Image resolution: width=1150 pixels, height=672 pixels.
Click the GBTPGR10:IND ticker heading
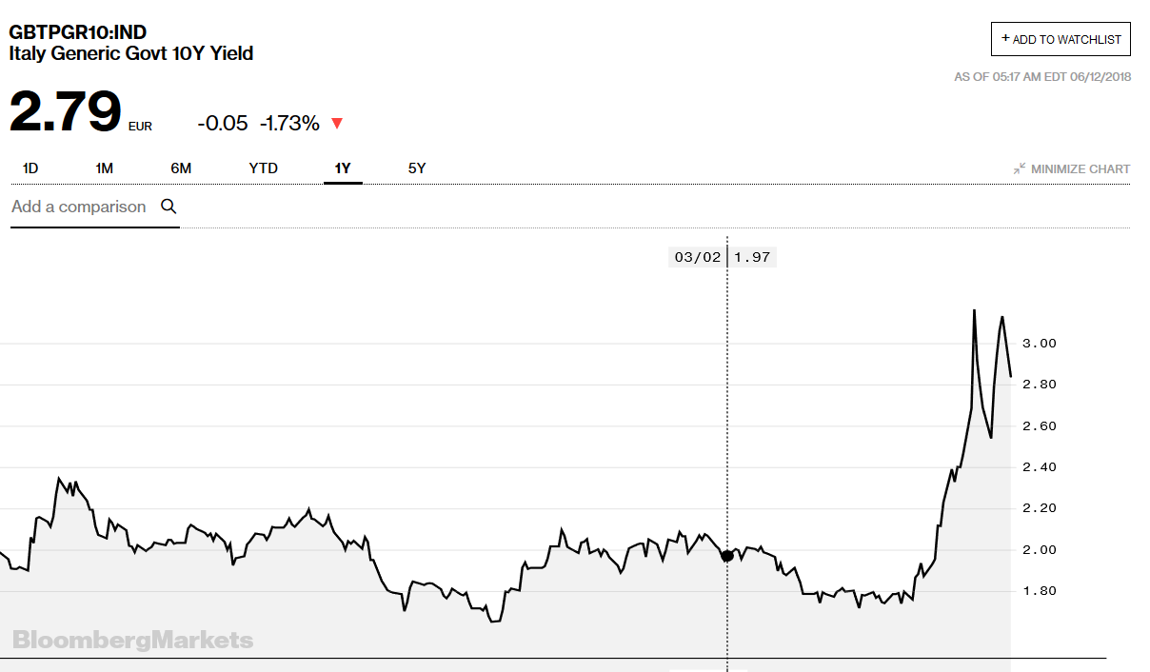(x=78, y=33)
